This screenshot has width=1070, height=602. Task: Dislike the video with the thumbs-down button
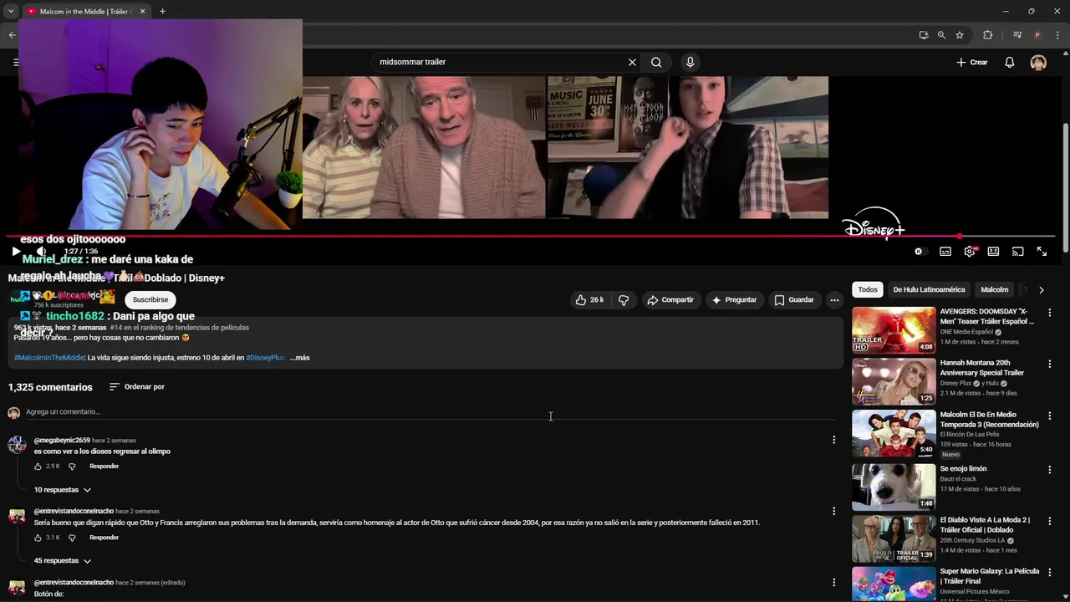point(624,299)
